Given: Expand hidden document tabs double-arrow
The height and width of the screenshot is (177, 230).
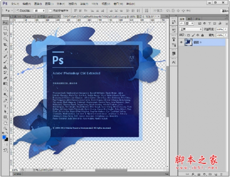Looking at the screenshot, I should click(x=167, y=16).
